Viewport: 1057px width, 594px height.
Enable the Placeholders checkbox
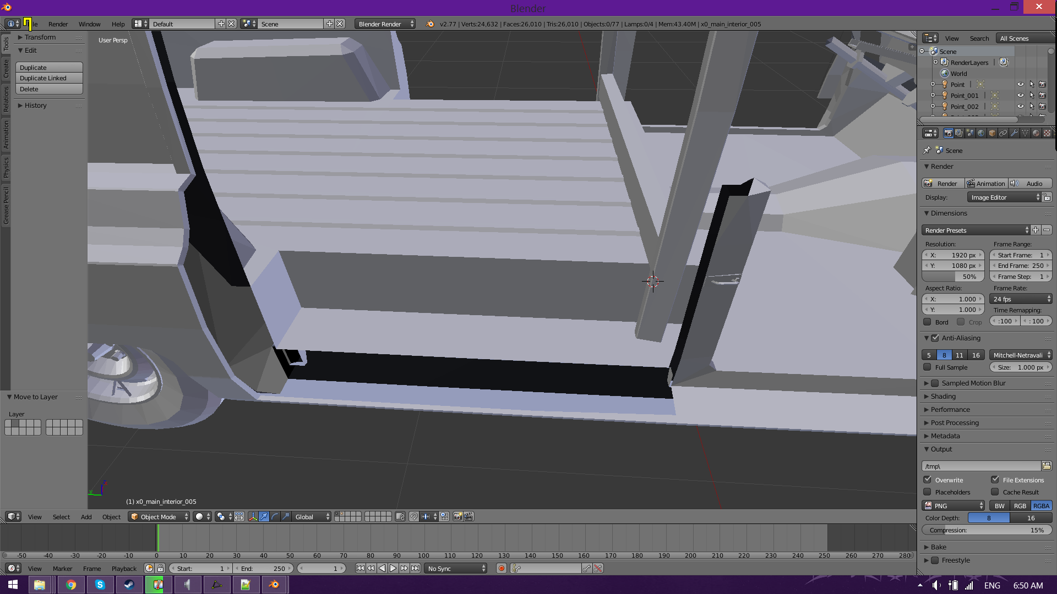(x=928, y=492)
